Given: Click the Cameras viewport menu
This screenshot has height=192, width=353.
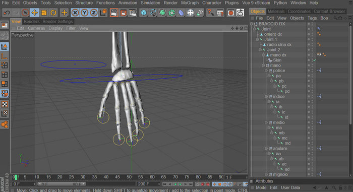Looking at the screenshot, I should coord(36,28).
